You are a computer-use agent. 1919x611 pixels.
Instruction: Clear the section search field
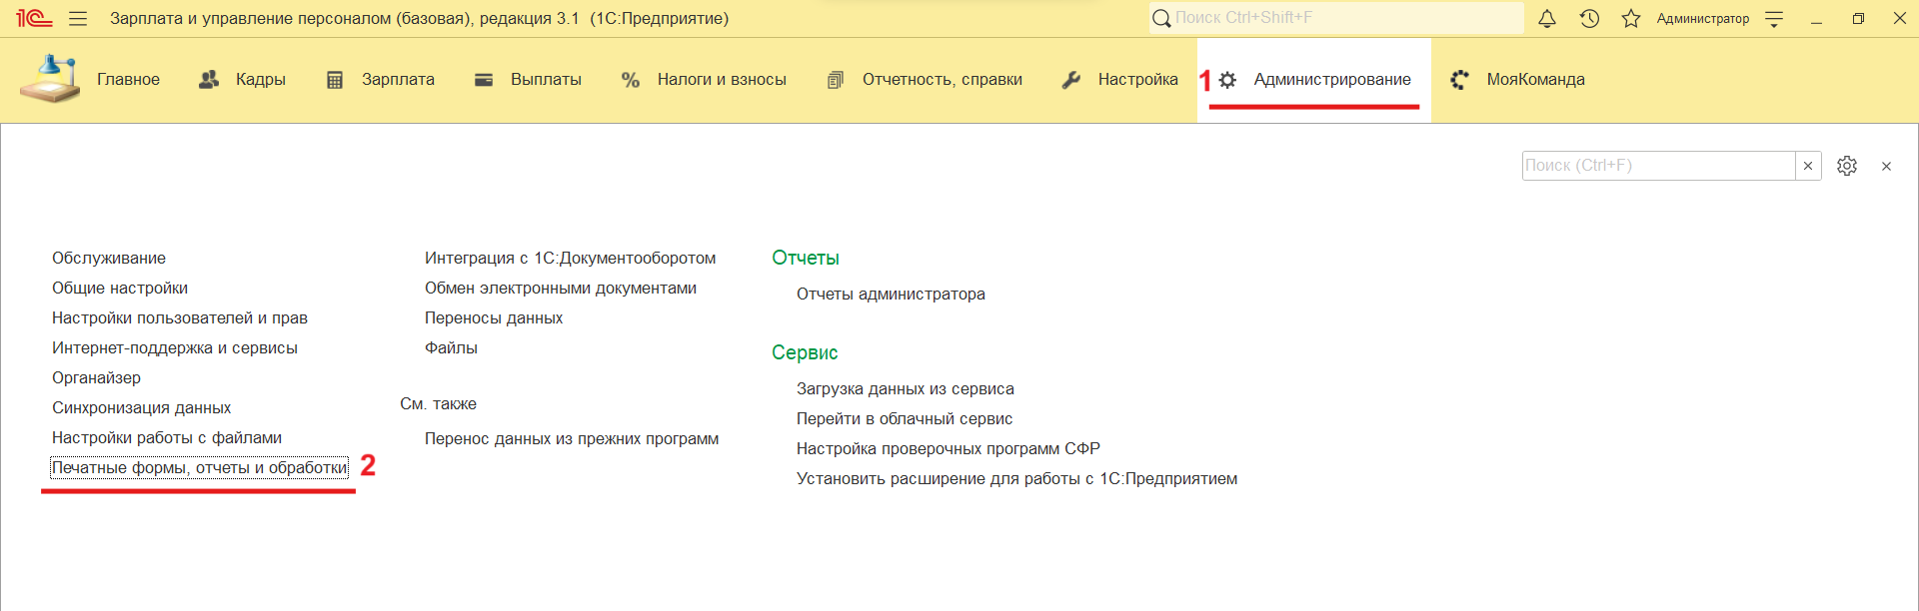tap(1808, 166)
